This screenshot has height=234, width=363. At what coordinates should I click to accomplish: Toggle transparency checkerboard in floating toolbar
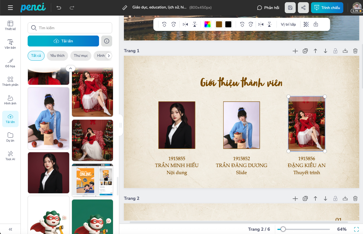coord(306,24)
